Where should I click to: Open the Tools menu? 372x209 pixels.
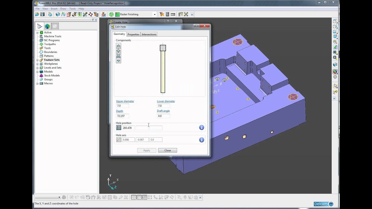pos(72,9)
